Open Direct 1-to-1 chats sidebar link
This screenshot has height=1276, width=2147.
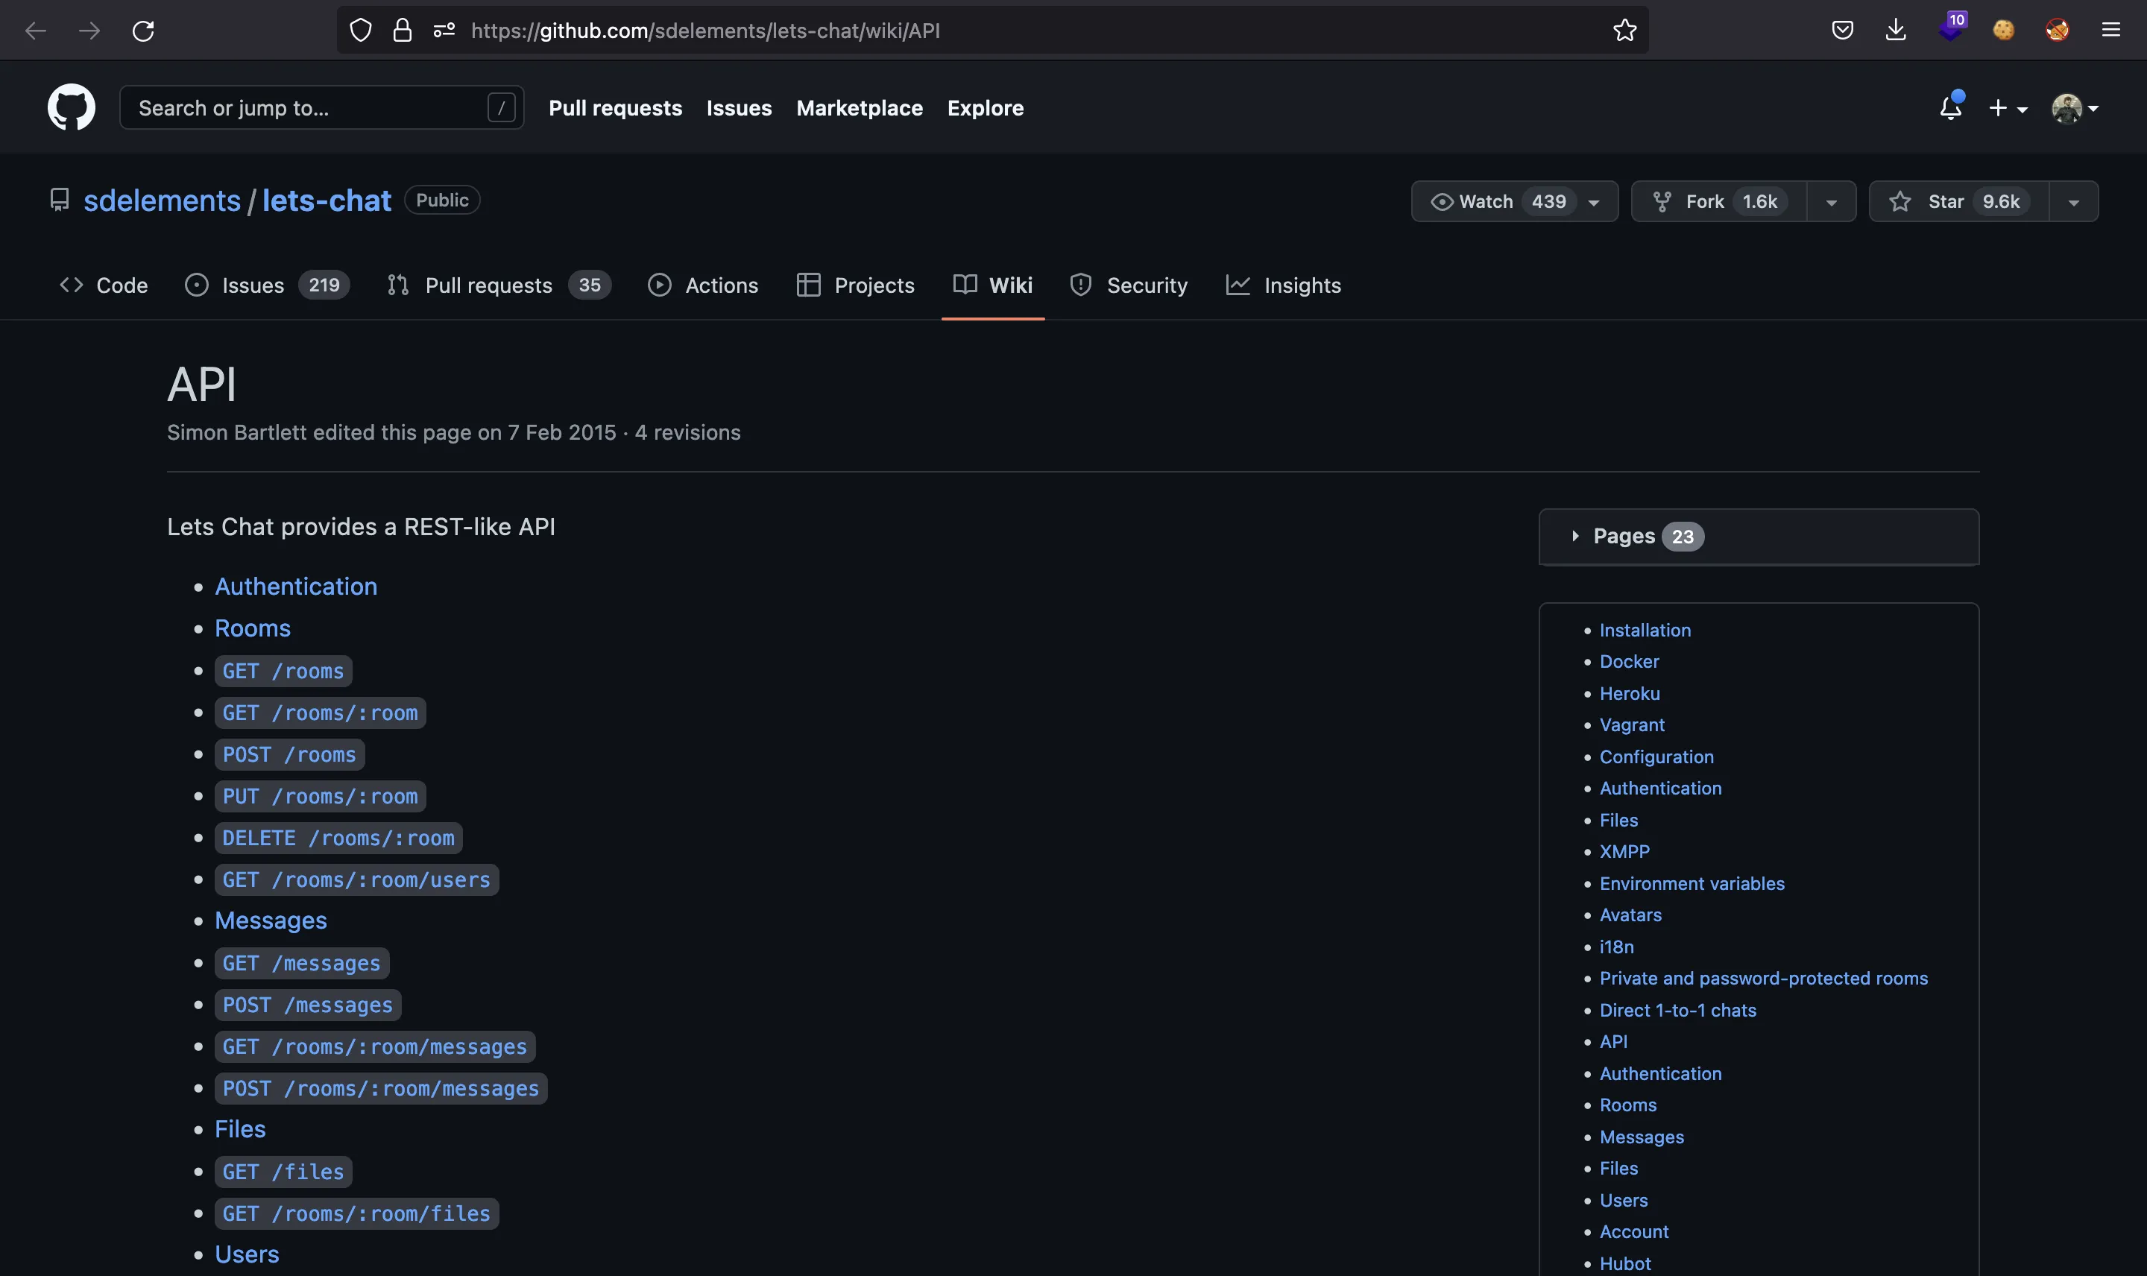click(x=1677, y=1011)
